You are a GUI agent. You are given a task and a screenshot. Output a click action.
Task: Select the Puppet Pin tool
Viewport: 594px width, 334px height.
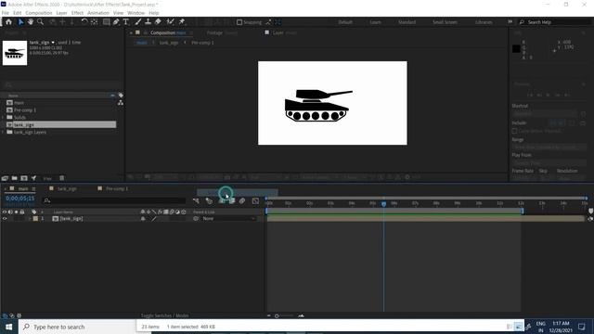click(x=182, y=22)
